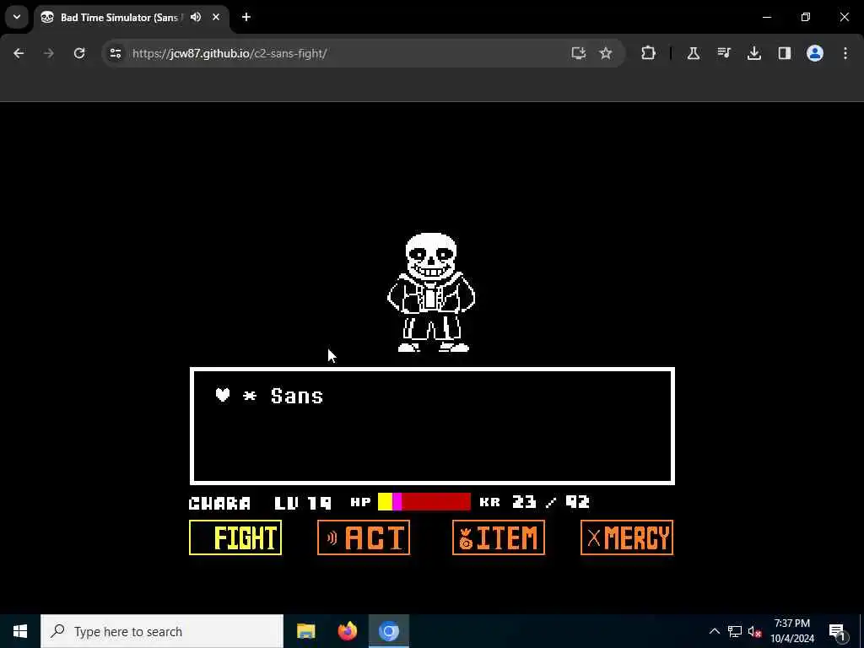Show hidden system tray icons
Viewport: 864px width, 648px height.
(714, 631)
